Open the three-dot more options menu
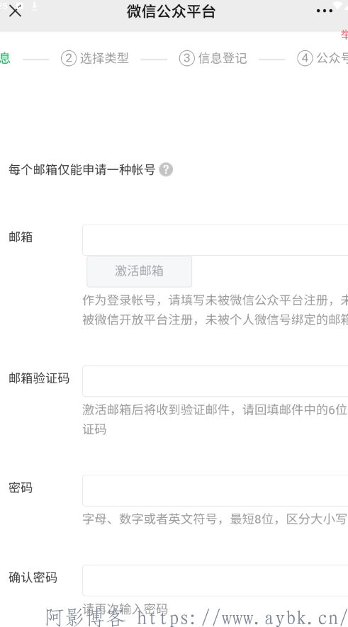Image resolution: width=348 pixels, height=627 pixels. pos(324,11)
